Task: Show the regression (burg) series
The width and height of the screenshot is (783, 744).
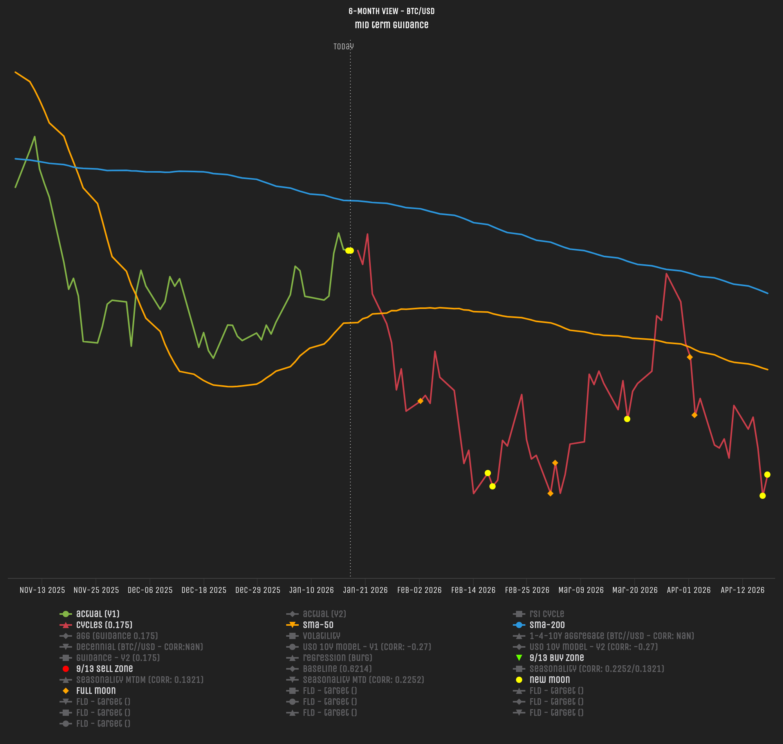Action: 337,658
